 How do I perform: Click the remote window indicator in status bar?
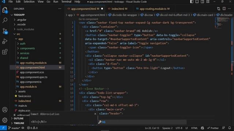[3, 128]
